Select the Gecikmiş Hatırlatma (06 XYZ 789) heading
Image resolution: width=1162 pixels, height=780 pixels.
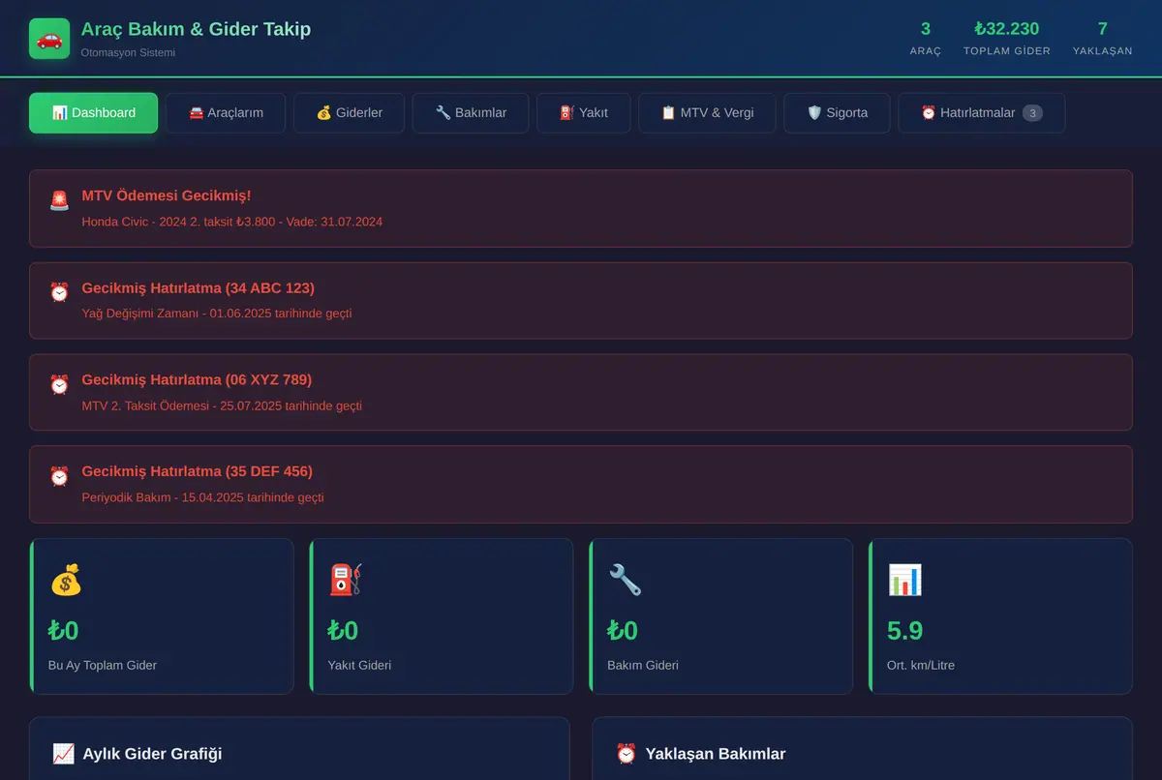click(197, 379)
